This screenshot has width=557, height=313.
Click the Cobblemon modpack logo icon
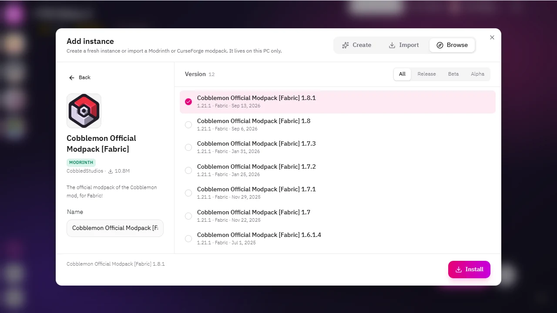tap(84, 111)
